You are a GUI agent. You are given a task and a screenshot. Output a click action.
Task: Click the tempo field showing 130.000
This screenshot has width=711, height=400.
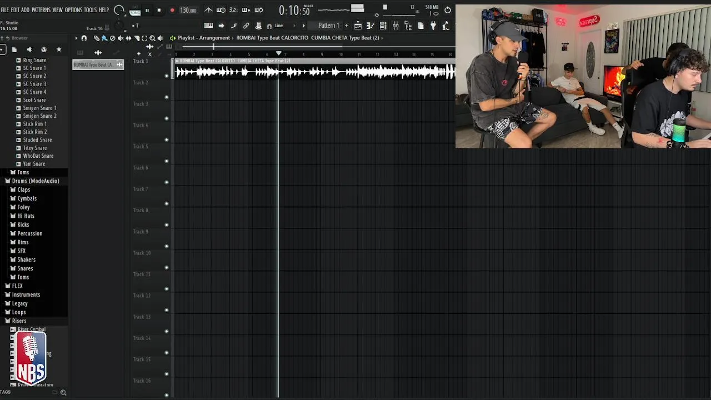click(188, 10)
